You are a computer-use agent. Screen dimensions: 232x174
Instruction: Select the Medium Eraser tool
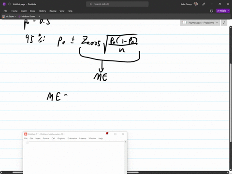pyautogui.click(x=27, y=16)
